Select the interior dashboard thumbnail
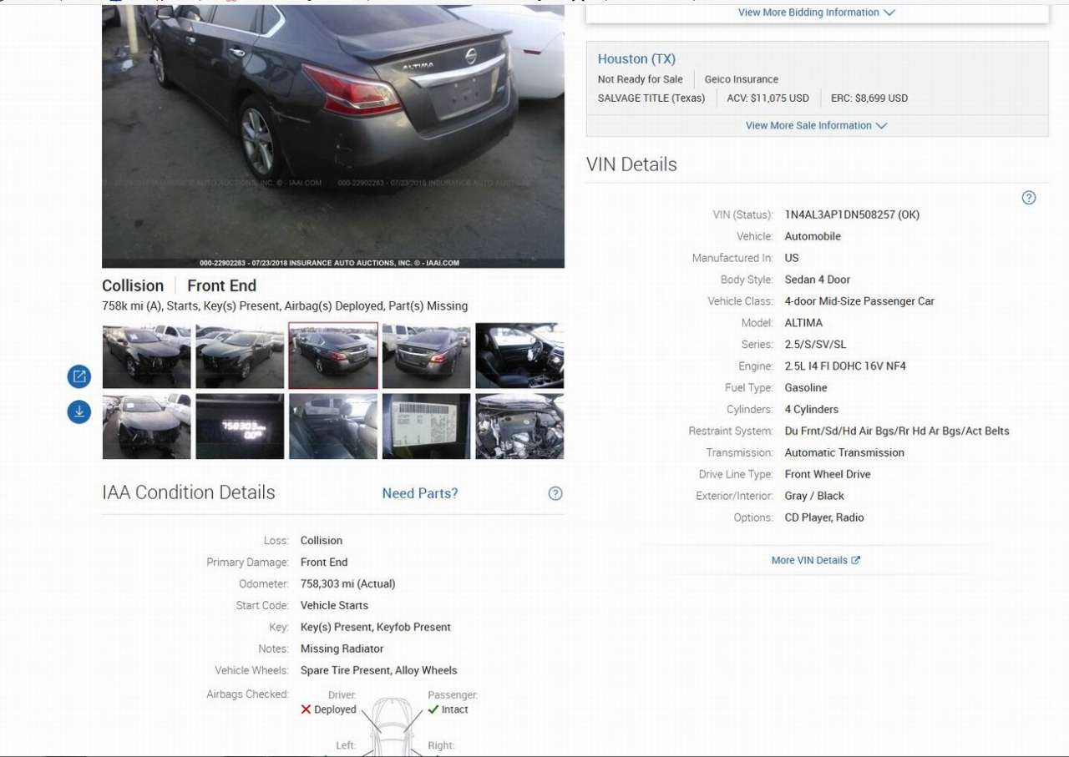The width and height of the screenshot is (1069, 757). click(x=519, y=356)
